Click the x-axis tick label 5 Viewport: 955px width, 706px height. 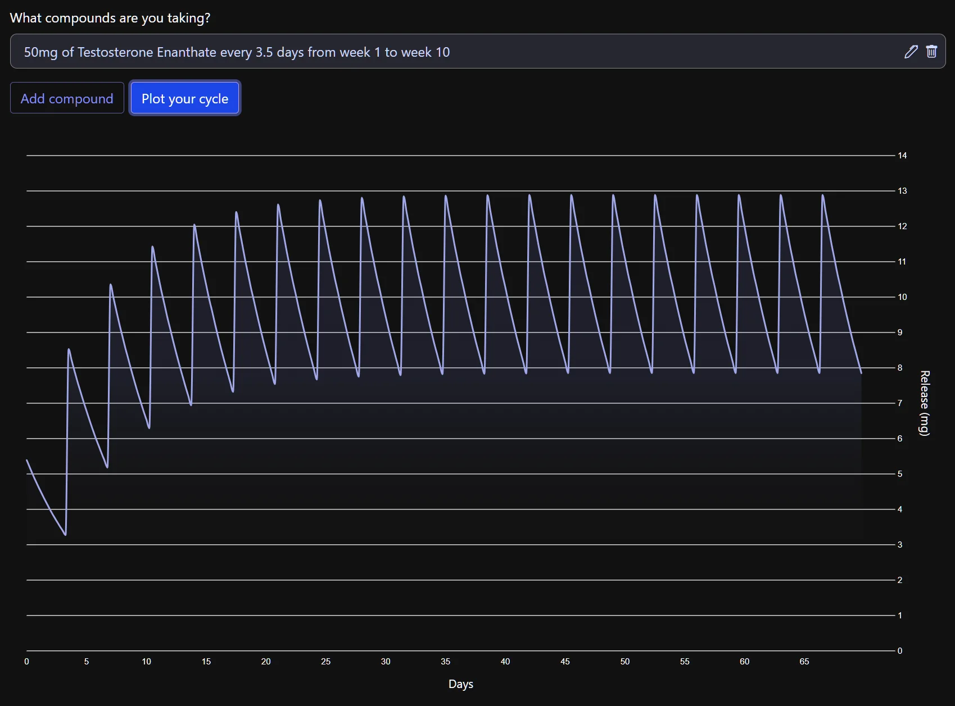coord(87,662)
